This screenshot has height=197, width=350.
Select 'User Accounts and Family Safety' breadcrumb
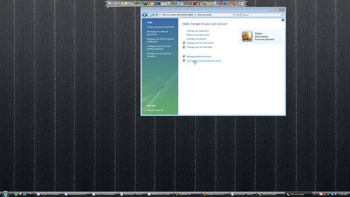tap(177, 15)
